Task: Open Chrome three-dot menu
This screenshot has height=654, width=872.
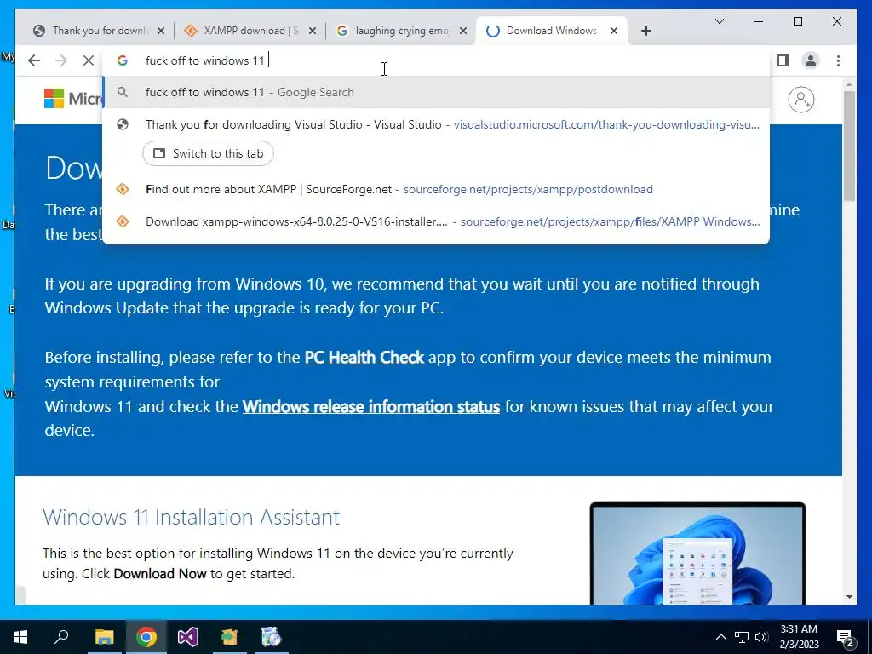Action: pyautogui.click(x=838, y=60)
